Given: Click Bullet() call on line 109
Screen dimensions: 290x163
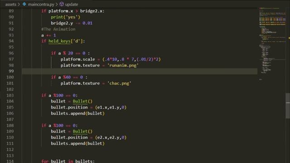Looking at the screenshot, I should tap(82, 131).
